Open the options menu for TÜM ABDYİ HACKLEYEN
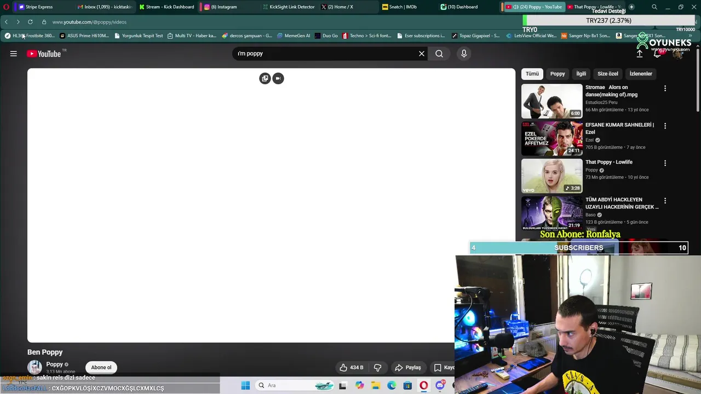701x394 pixels. 665,201
